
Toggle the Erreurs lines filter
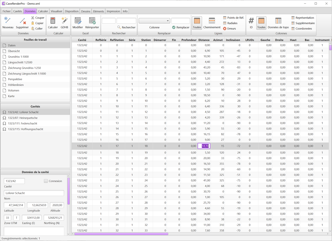point(229,29)
